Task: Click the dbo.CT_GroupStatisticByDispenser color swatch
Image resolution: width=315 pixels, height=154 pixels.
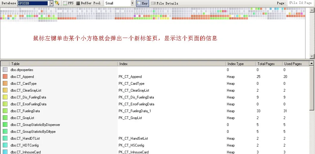Action: pyautogui.click(x=5, y=125)
